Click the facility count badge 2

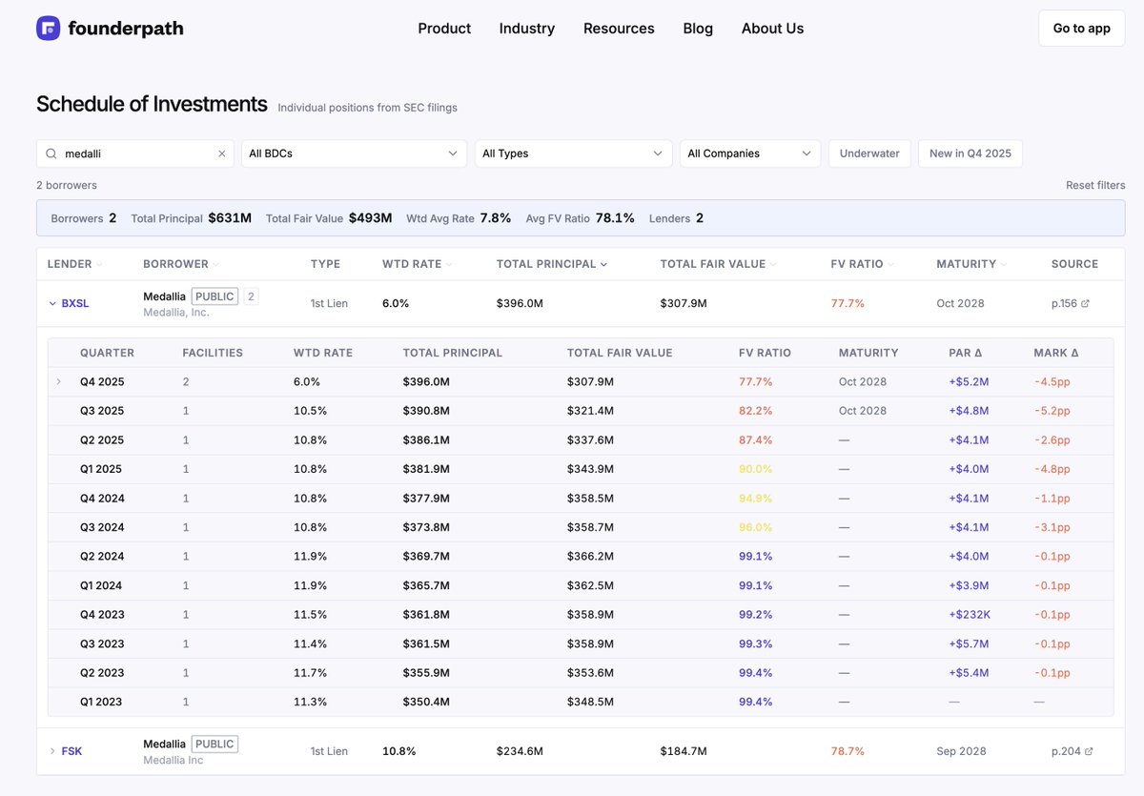tap(252, 296)
